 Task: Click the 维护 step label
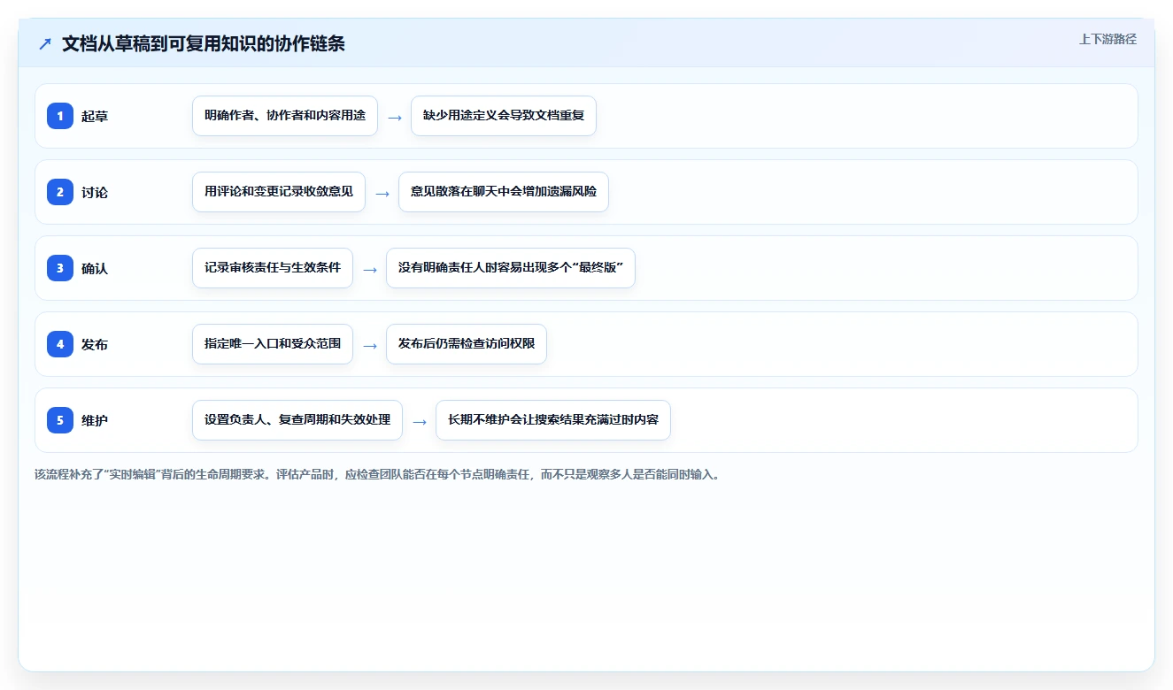pos(95,420)
